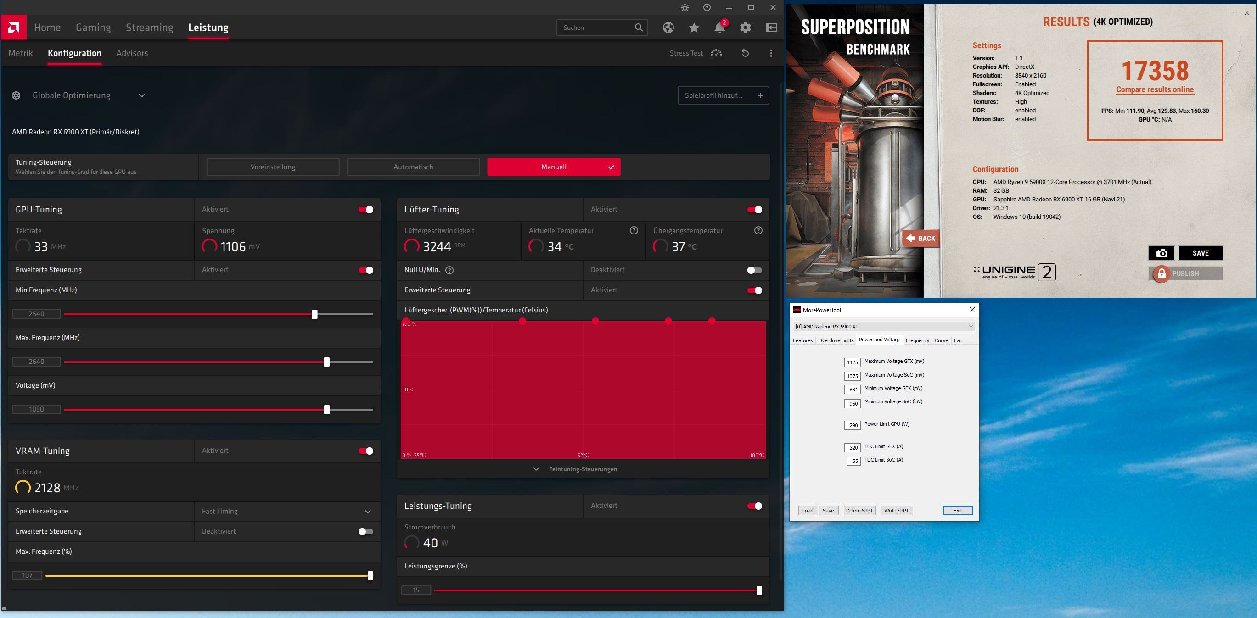Expand Globale Optimierung dropdown
Screen dimensions: 1257x618
pyautogui.click(x=140, y=95)
